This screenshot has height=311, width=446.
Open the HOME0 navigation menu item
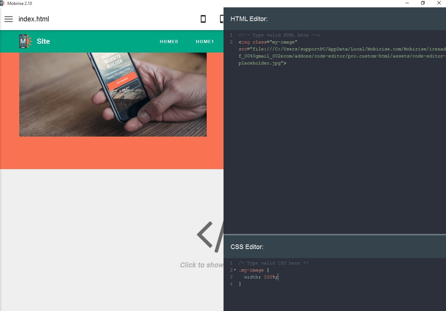(x=169, y=41)
